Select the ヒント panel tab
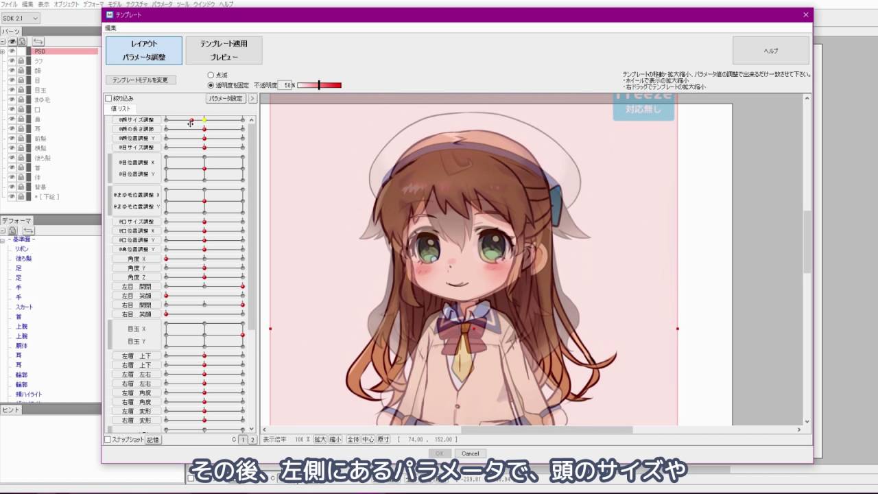The image size is (878, 494). click(11, 410)
